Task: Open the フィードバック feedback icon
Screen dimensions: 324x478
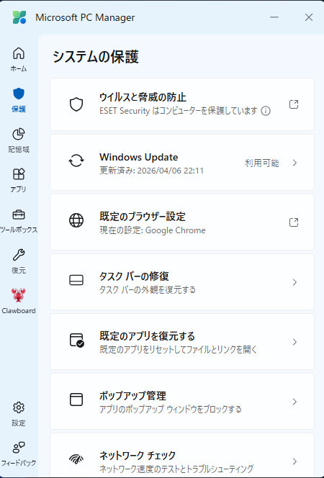Action: point(19,448)
